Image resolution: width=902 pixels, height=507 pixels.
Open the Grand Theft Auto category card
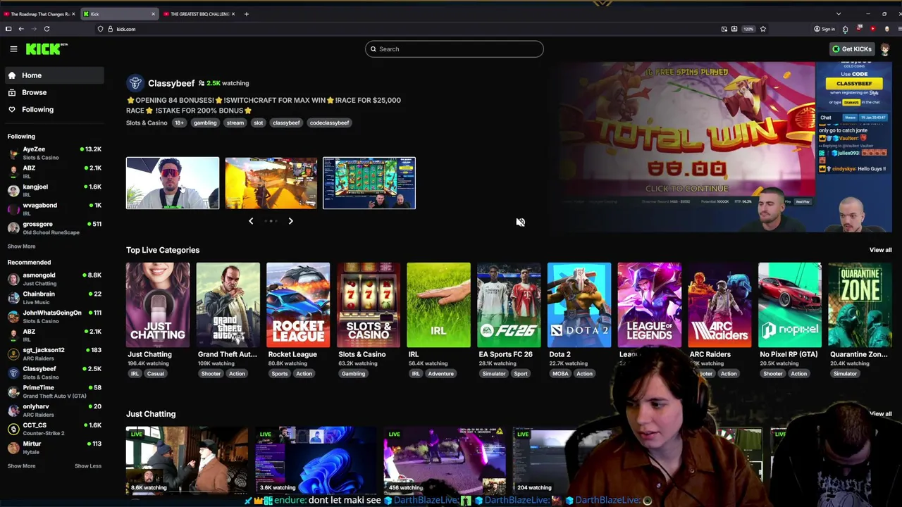[228, 305]
